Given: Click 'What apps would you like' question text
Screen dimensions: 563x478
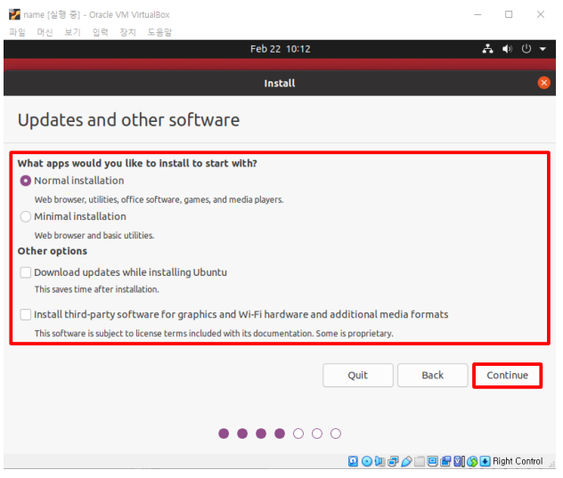Looking at the screenshot, I should point(137,163).
